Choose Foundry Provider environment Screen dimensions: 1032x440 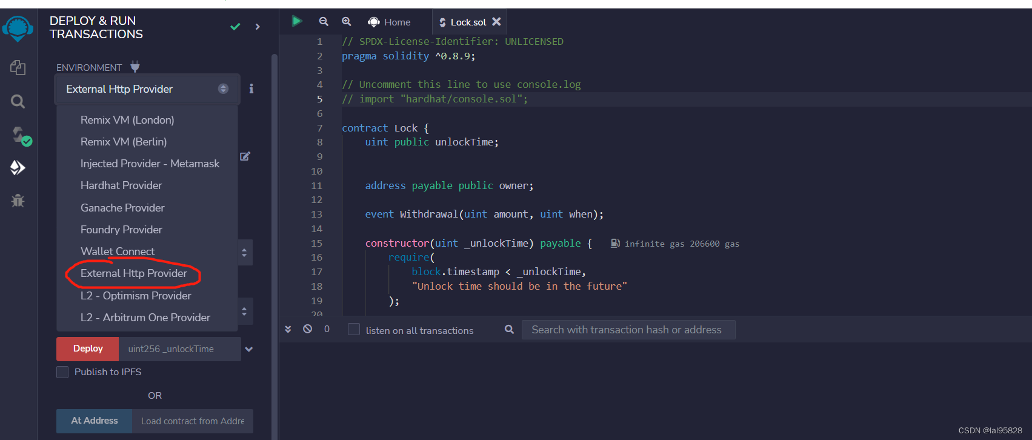click(121, 230)
